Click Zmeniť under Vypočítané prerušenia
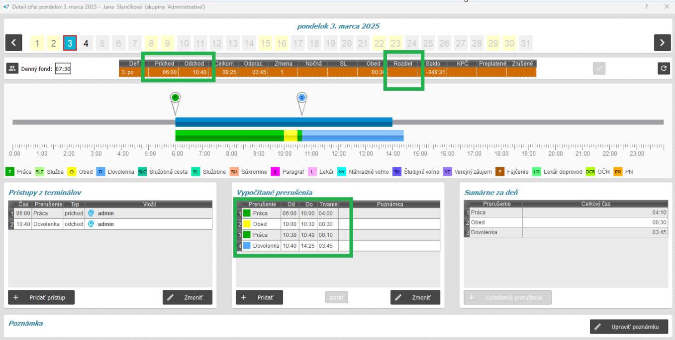 click(x=415, y=297)
